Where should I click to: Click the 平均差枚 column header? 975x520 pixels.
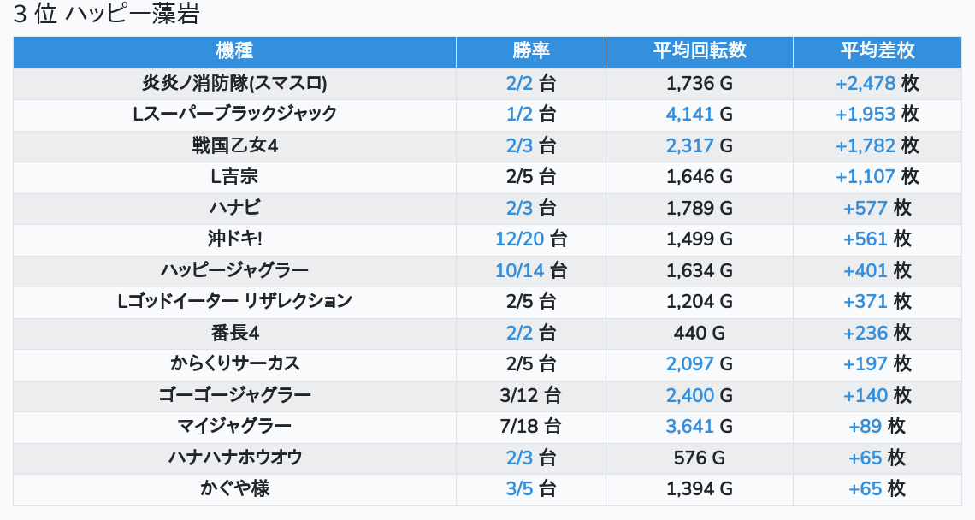[x=877, y=51]
